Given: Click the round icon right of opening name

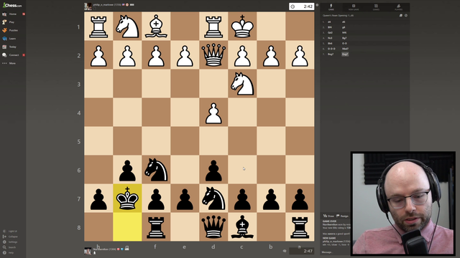Looking at the screenshot, I should [x=406, y=16].
